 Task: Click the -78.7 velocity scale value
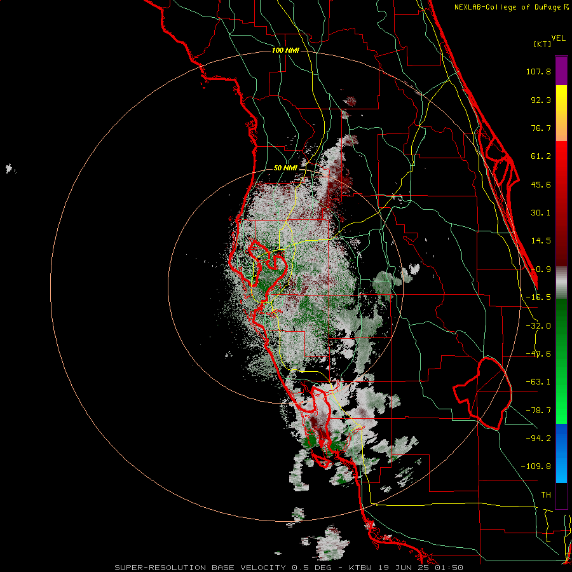[538, 411]
